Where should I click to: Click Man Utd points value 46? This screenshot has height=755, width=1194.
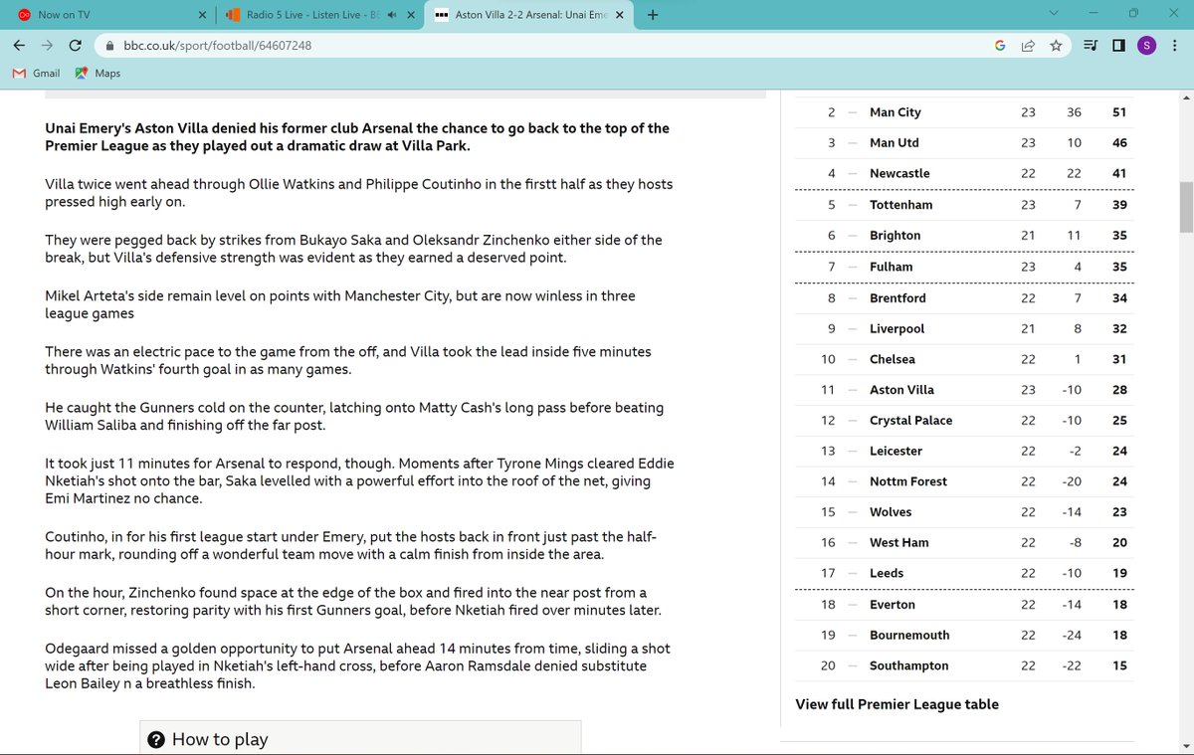(x=1119, y=143)
